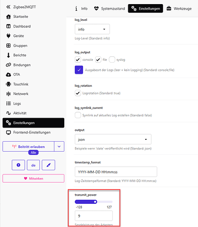Image resolution: width=198 pixels, height=227 pixels.
Task: Expand the Beitritt erlauben chevron dropdown
Action: point(59,147)
